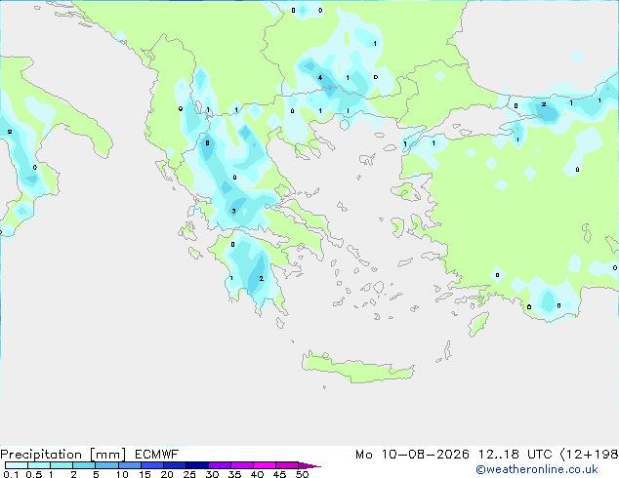Click the Precipitation [mm] legend title
The width and height of the screenshot is (619, 478).
point(63,455)
